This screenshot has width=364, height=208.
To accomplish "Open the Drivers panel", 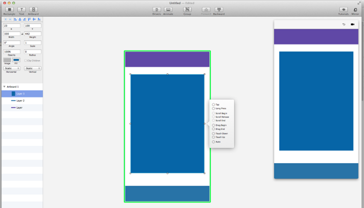I will pyautogui.click(x=157, y=10).
